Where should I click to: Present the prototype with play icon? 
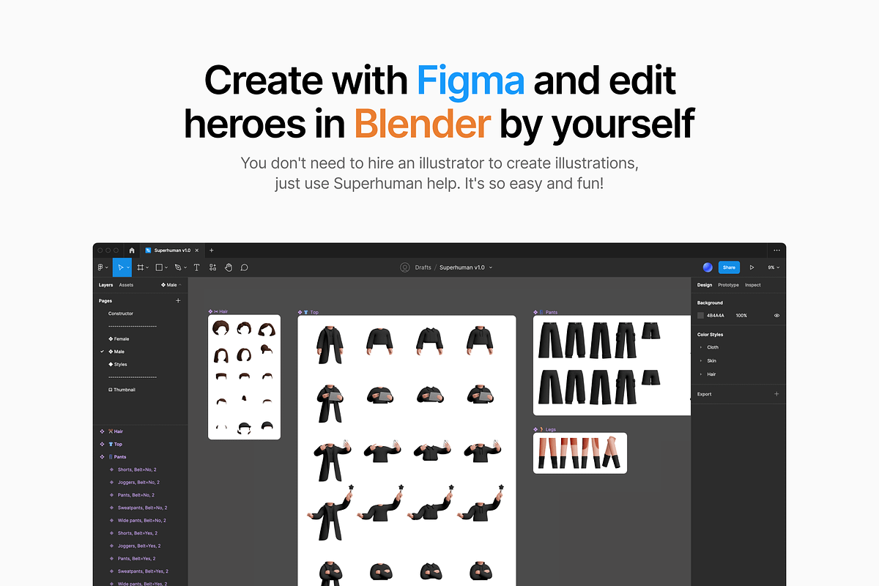coord(752,267)
